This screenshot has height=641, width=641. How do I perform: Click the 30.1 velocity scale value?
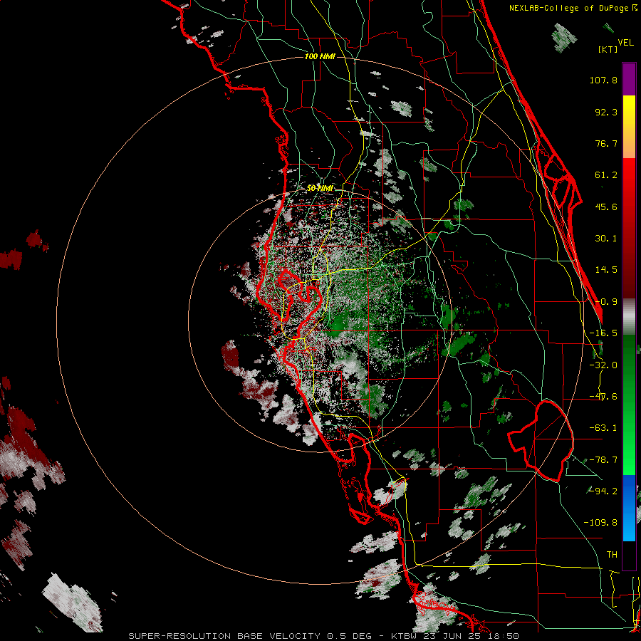pos(606,239)
